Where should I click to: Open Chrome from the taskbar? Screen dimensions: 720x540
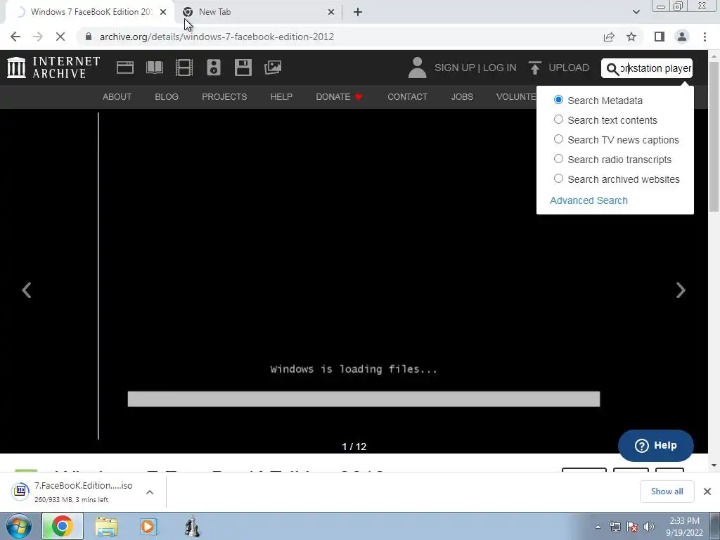[63, 526]
